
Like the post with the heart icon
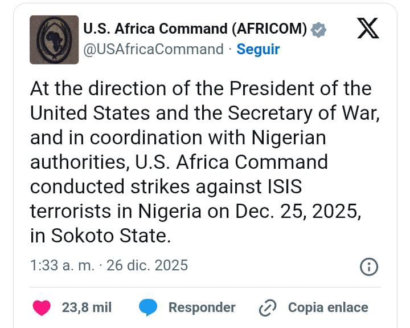coord(41,308)
